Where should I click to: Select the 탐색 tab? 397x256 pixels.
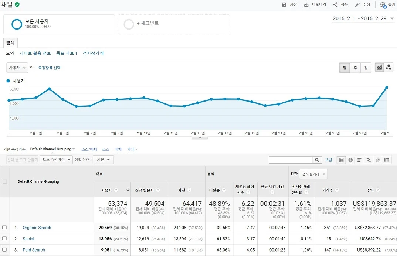pos(10,43)
